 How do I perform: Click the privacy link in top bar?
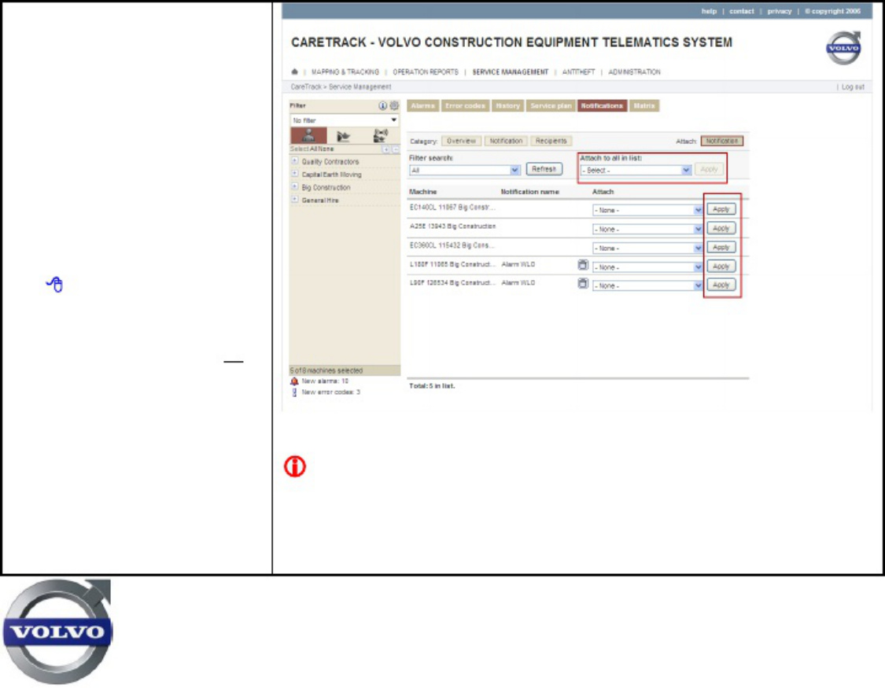coord(780,11)
